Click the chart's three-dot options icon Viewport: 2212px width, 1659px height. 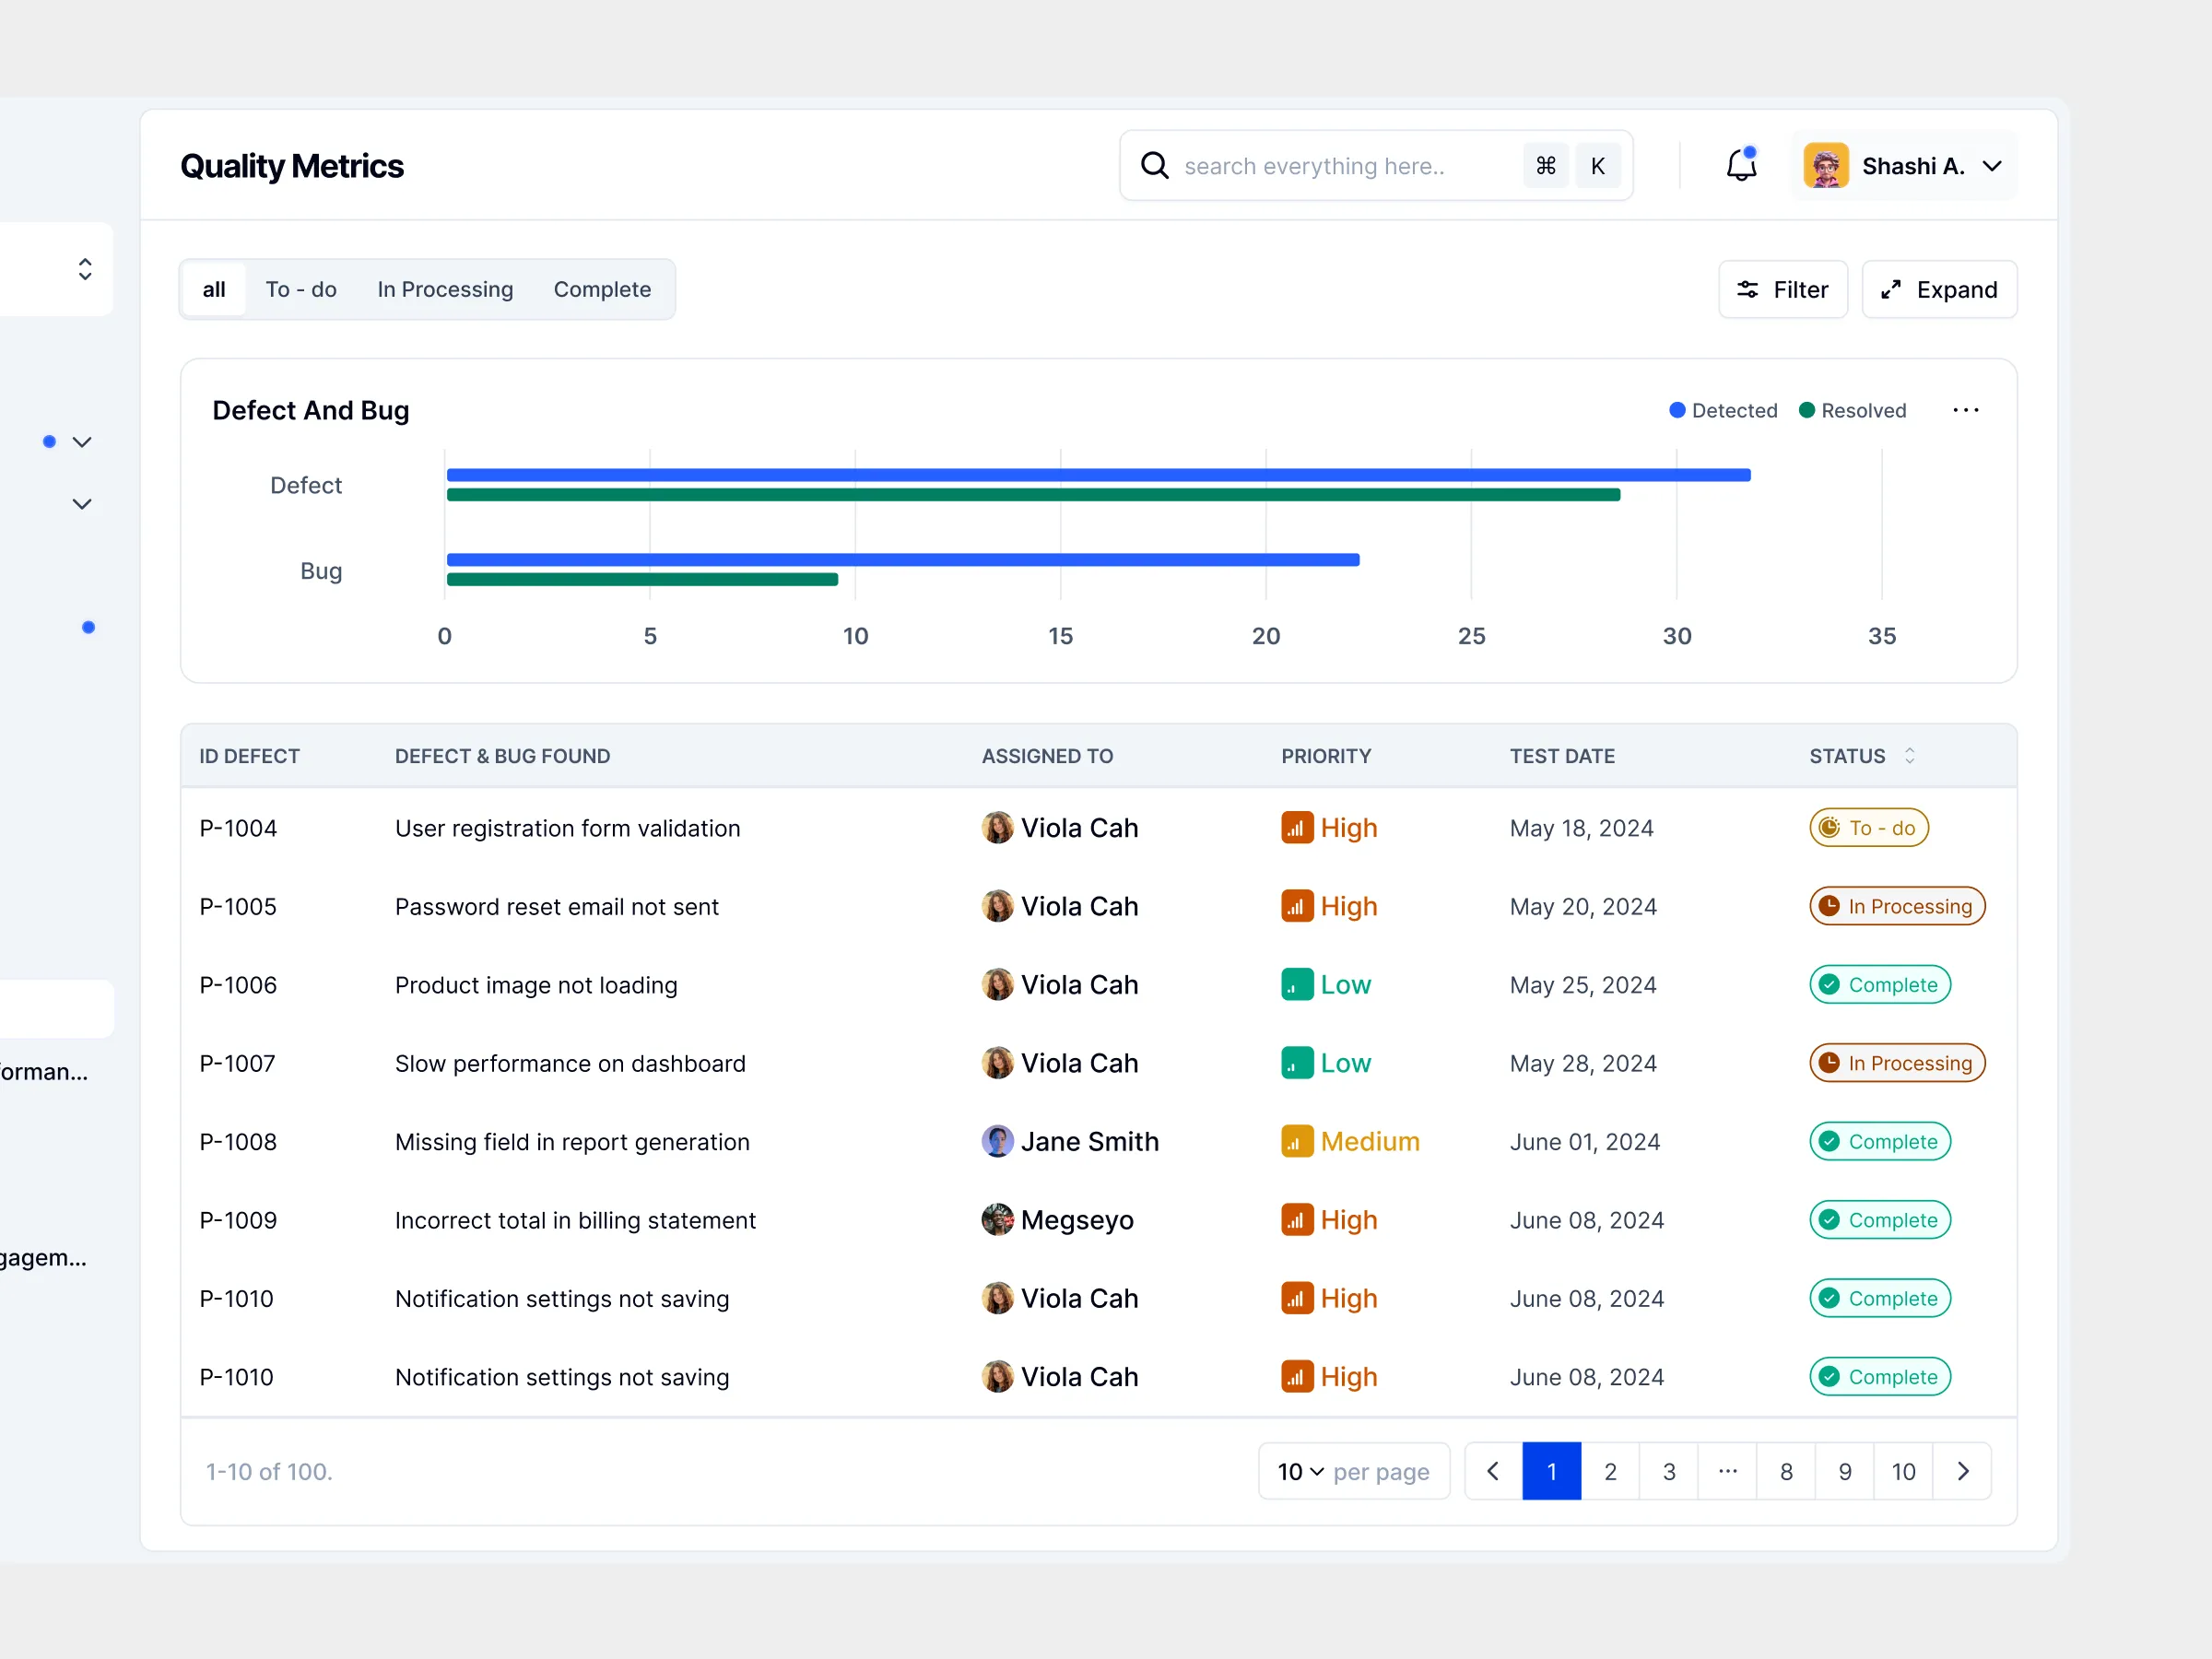pos(1965,410)
